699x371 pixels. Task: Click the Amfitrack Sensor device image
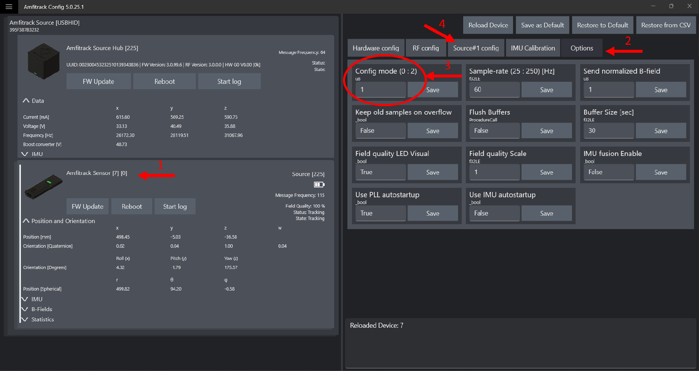tap(43, 187)
